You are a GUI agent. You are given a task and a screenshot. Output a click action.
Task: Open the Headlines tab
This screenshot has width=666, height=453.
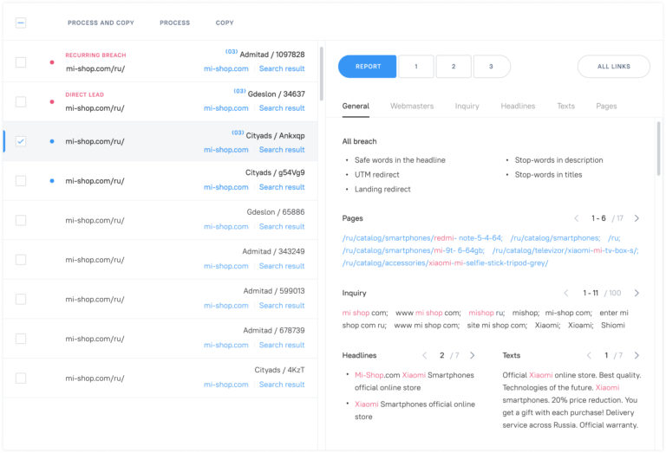pyautogui.click(x=518, y=106)
